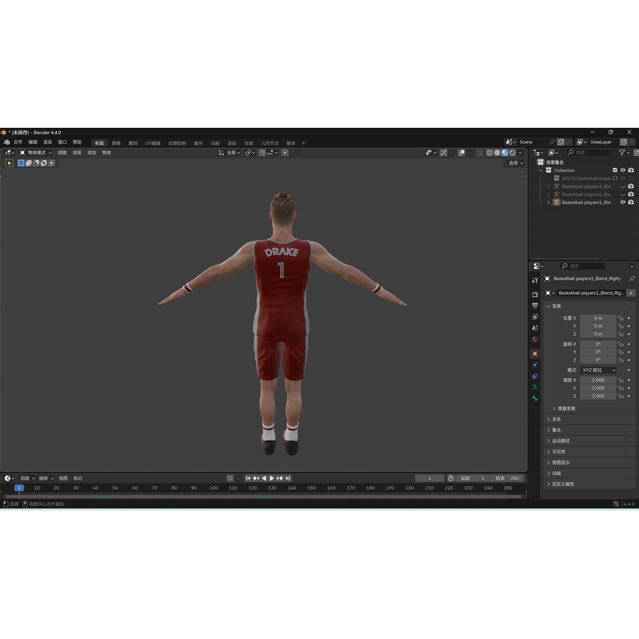
Task: Switch to rendered viewport shading
Action: [x=512, y=153]
